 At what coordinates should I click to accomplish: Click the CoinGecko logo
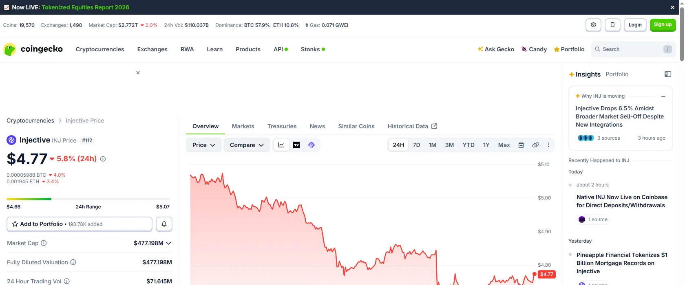33,49
